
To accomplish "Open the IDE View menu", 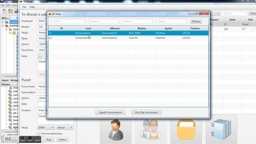I will [14, 5].
